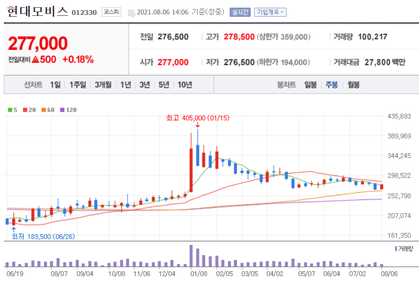Select the 5년 line chart tab
This screenshot has width=419, height=281.
[164, 85]
